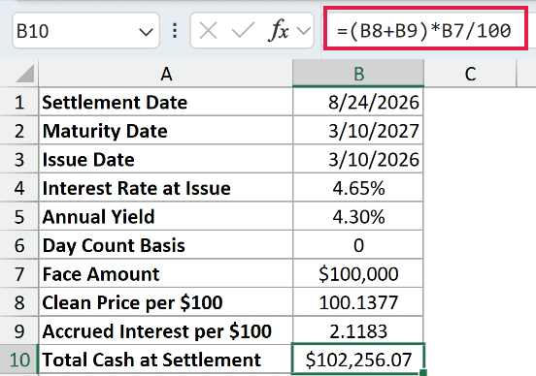The image size is (536, 376).
Task: Click the 'Accrued Interest per $100' cell
Action: point(166,331)
